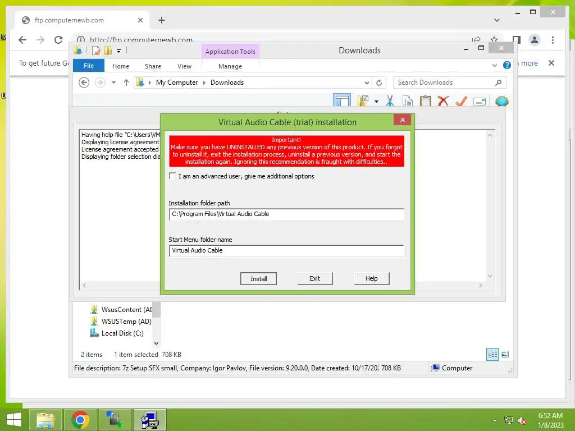Click the globe shell toolbar icon

coord(501,101)
